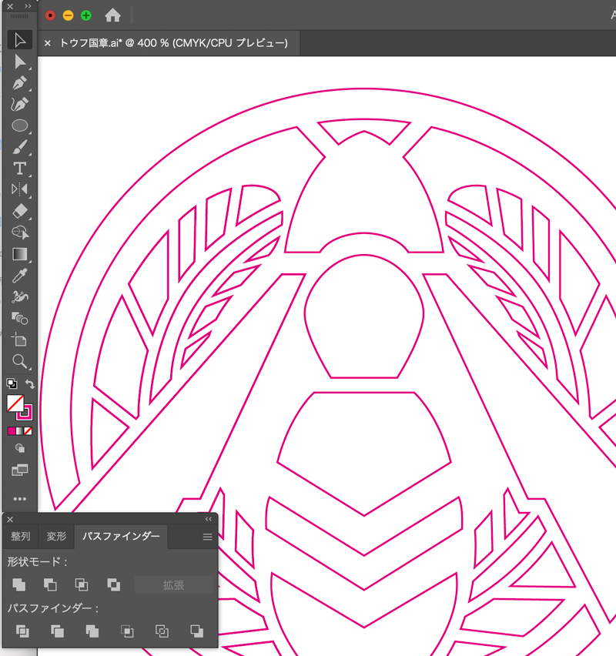Reset to default fill and stroke

pyautogui.click(x=12, y=383)
